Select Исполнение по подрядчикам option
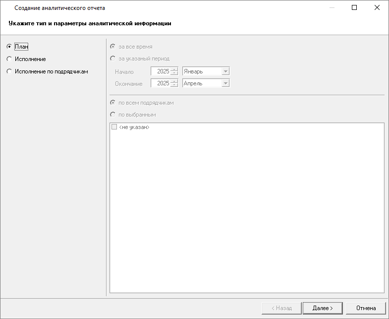This screenshot has width=389, height=319. click(9, 71)
